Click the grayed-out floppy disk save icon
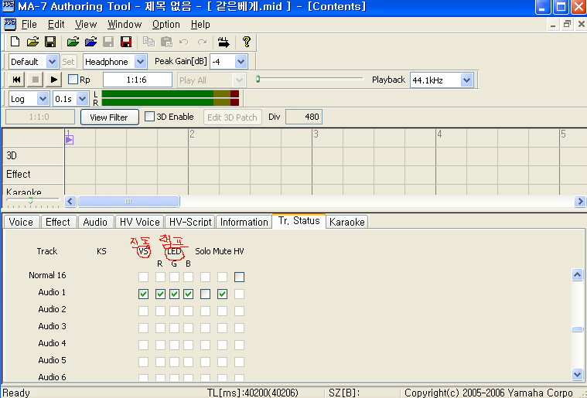The image size is (587, 398). coord(108,42)
